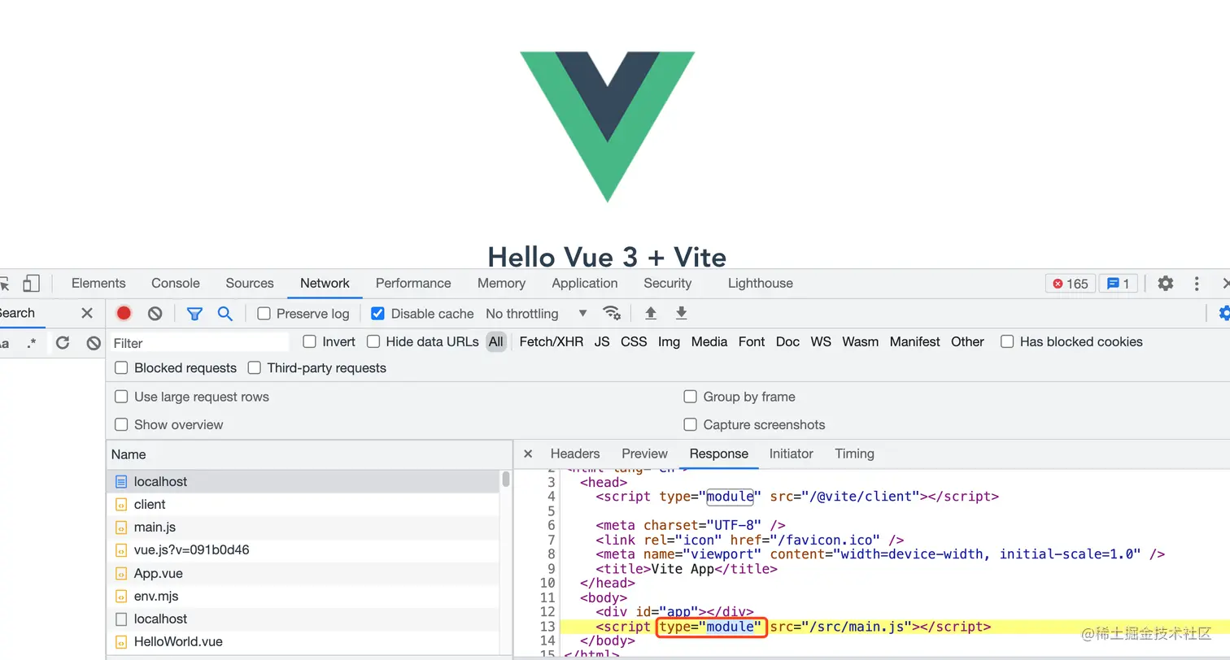This screenshot has width=1230, height=660.
Task: Filter requests by All types
Action: 496,341
